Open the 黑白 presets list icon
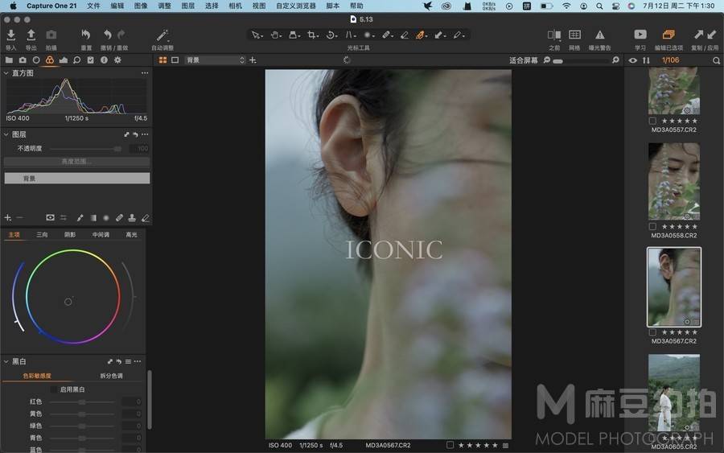Viewport: 724px width, 453px height. [x=128, y=361]
